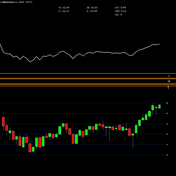Click the OH: 3.54 reading
The height and width of the screenshot is (176, 176).
[x=120, y=11]
